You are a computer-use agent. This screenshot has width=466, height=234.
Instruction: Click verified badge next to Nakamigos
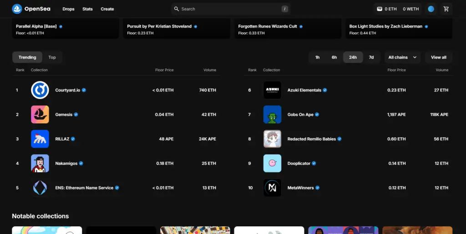[81, 164]
